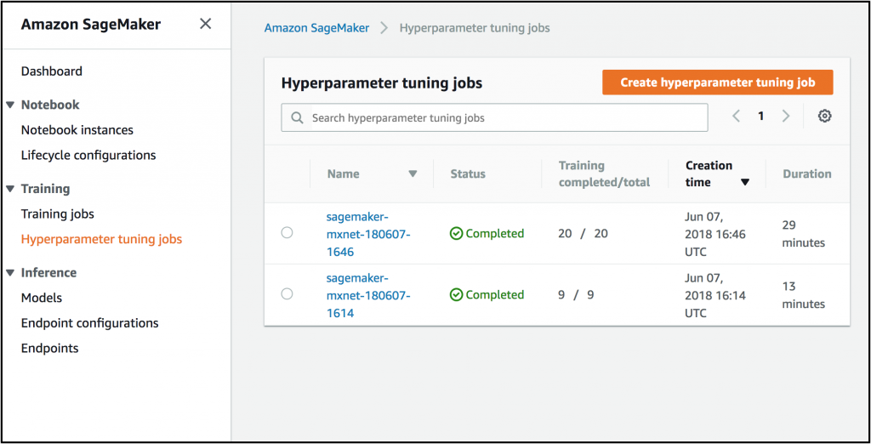Image resolution: width=871 pixels, height=444 pixels.
Task: Open Notebook instances
Action: (x=77, y=130)
